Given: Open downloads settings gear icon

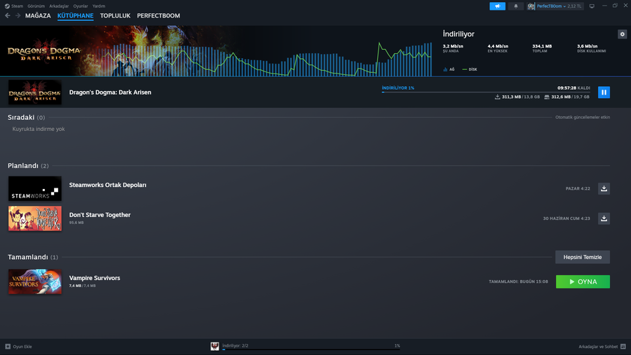Looking at the screenshot, I should [x=622, y=34].
